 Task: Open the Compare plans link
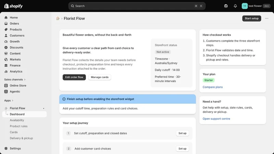coord(212,87)
